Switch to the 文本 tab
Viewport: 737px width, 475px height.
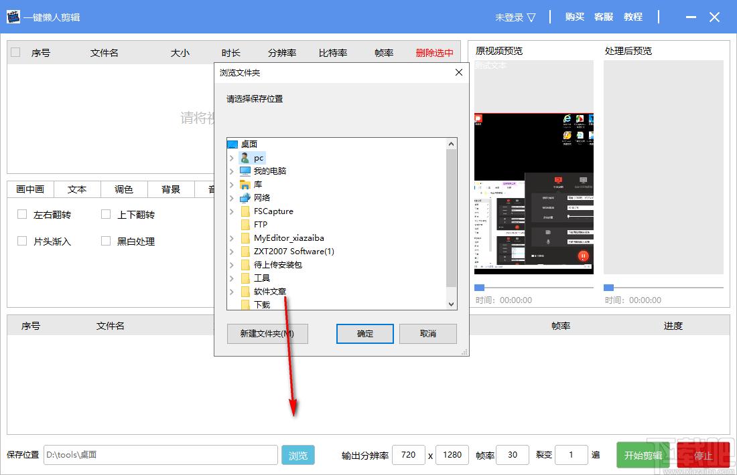(77, 189)
